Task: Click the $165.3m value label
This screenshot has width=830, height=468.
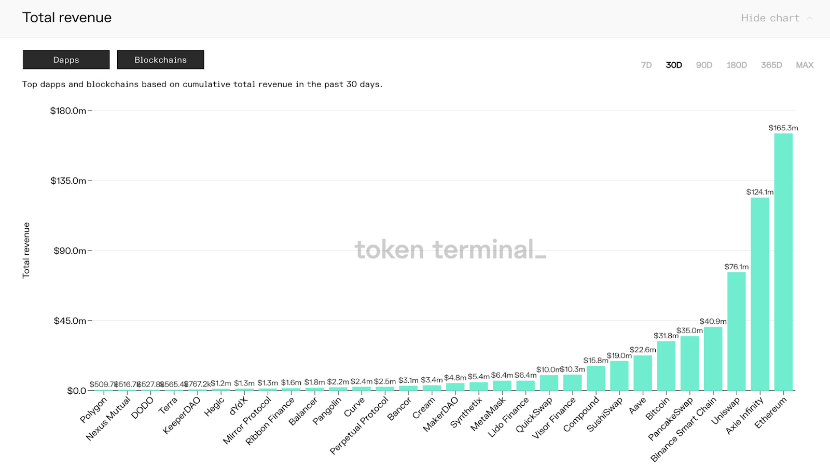Action: point(783,128)
